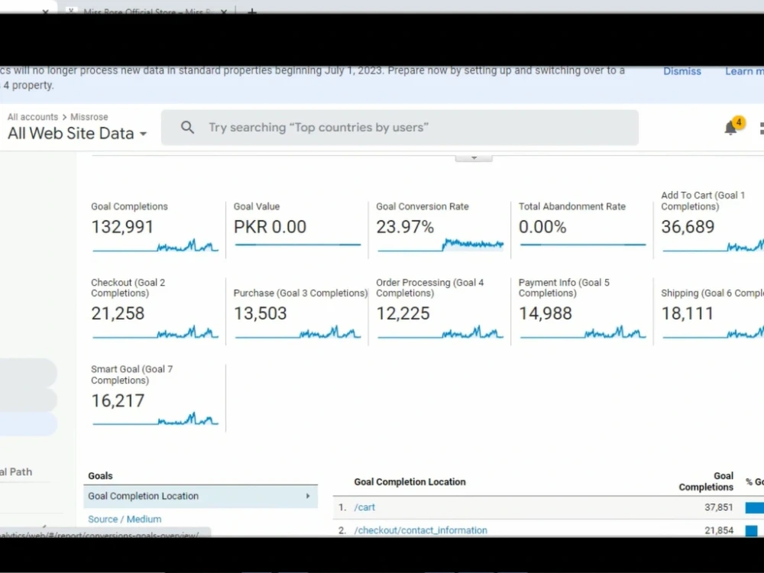Click Shipping Goal 6 value 18,111
Screen dimensions: 764x573
[x=688, y=313]
